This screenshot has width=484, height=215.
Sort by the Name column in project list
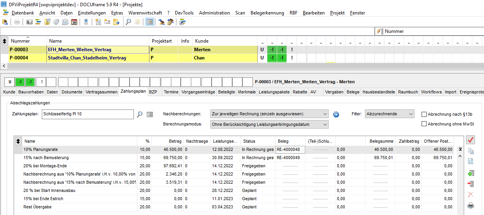(98, 41)
